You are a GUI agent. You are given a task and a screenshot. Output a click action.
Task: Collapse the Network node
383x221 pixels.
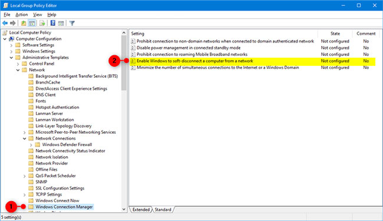point(18,70)
